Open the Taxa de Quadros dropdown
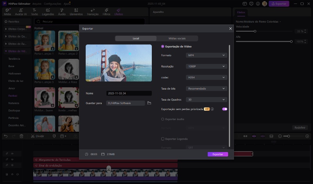Image resolution: width=313 pixels, height=184 pixels. (207, 100)
